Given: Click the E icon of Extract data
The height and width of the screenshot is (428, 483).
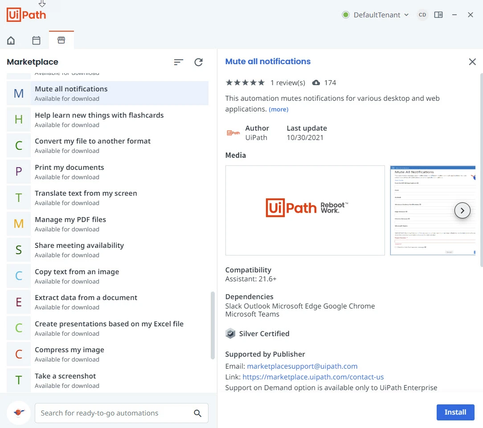Looking at the screenshot, I should point(19,302).
